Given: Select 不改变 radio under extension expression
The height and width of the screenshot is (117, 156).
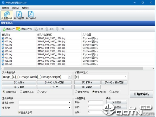Looking at the screenshot, I should pos(111,92).
